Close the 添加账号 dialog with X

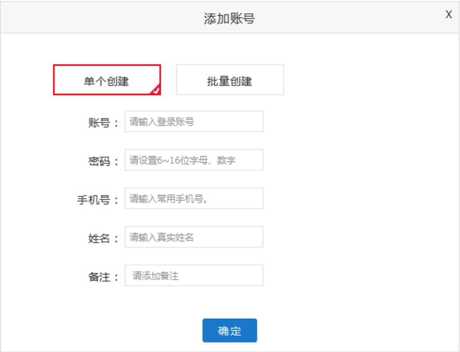[x=448, y=15]
